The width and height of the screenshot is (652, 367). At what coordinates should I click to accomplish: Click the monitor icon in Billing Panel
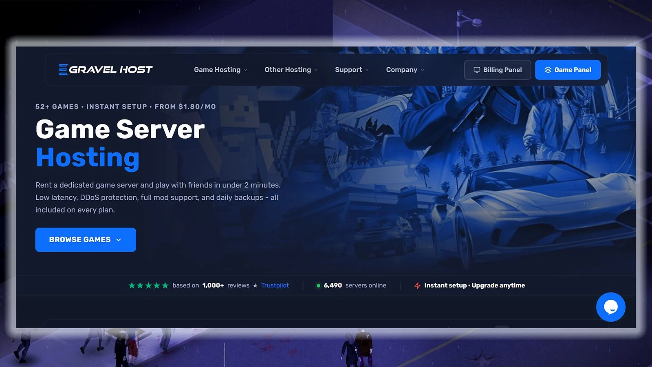476,70
